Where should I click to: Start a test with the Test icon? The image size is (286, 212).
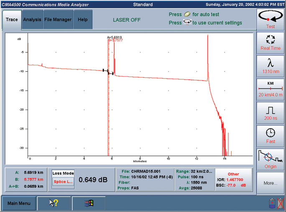[x=271, y=19]
